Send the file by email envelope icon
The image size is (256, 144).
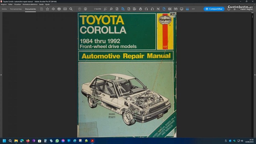(65, 9)
